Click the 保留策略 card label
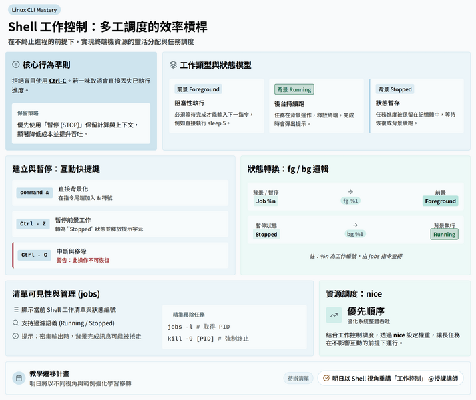476x400 pixels. click(28, 113)
